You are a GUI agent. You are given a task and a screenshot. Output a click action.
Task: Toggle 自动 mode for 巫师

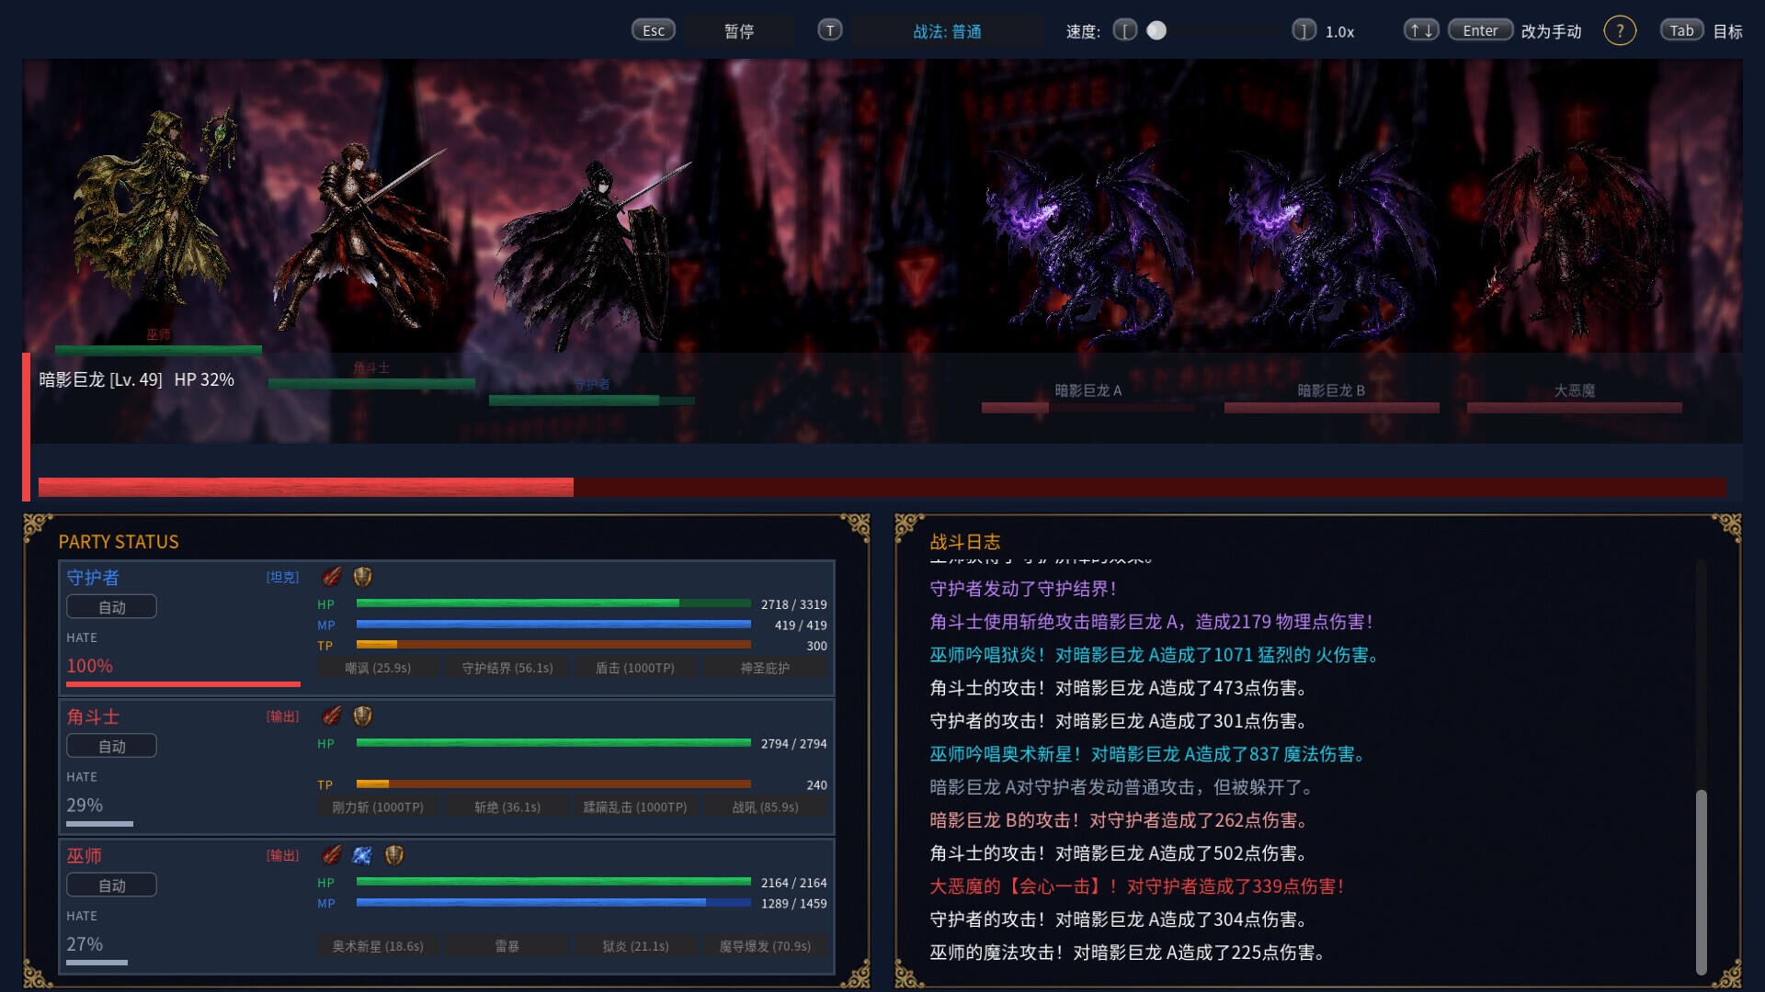111,885
